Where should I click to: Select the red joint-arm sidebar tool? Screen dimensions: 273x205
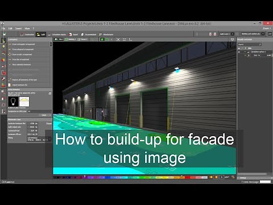coord(3,53)
